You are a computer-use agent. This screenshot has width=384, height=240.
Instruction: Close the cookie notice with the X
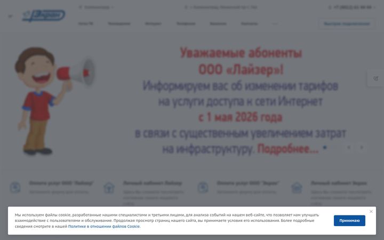[371, 212]
